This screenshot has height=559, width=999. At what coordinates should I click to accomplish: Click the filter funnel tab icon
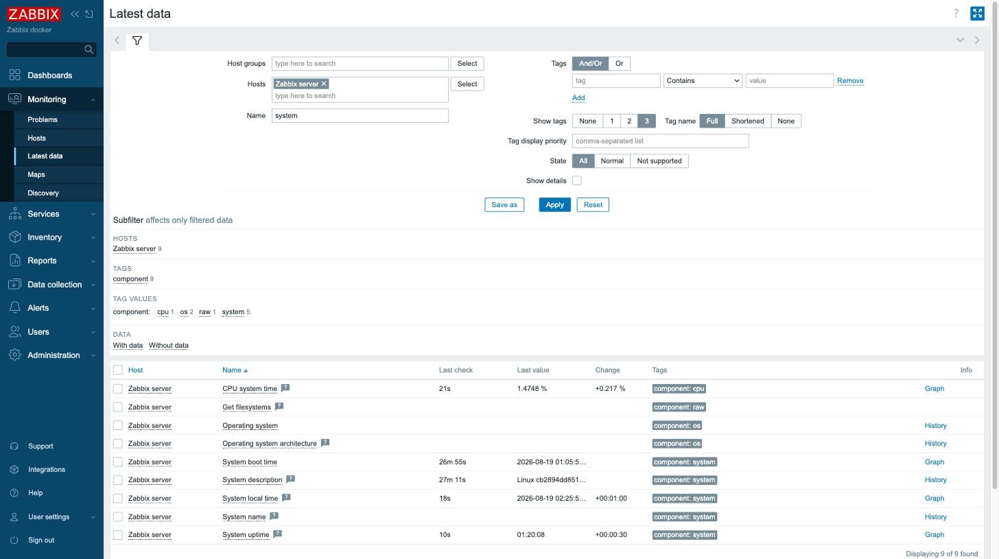(x=137, y=41)
